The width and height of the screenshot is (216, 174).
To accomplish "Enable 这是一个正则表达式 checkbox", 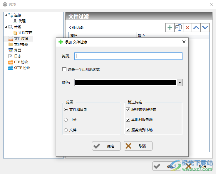I will (x=64, y=69).
